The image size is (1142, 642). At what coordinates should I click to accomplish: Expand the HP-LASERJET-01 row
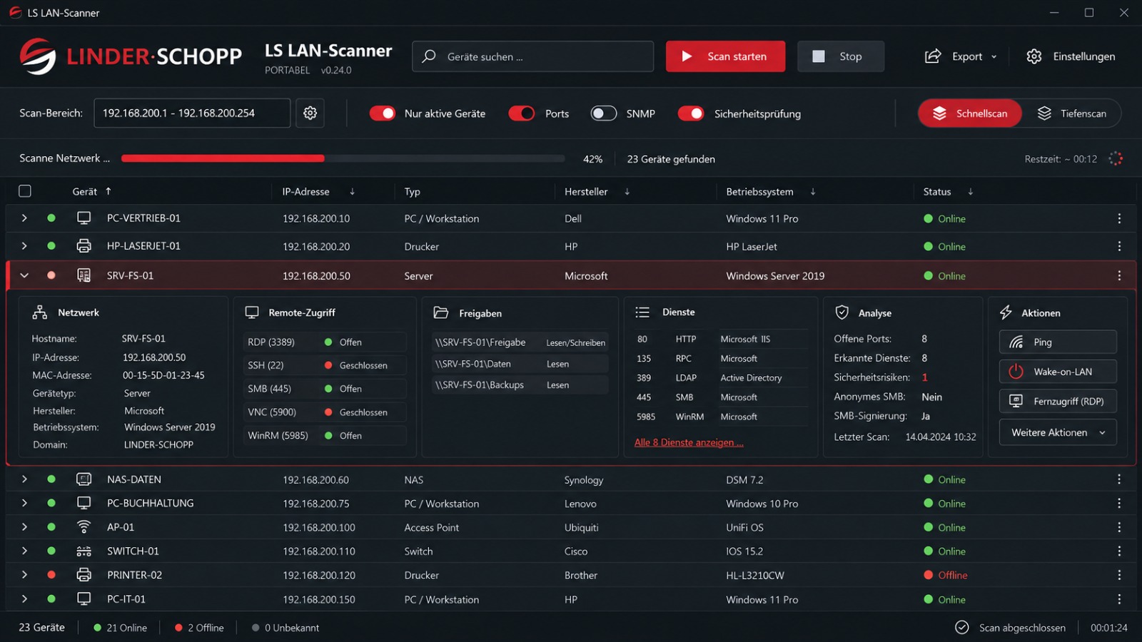[24, 246]
